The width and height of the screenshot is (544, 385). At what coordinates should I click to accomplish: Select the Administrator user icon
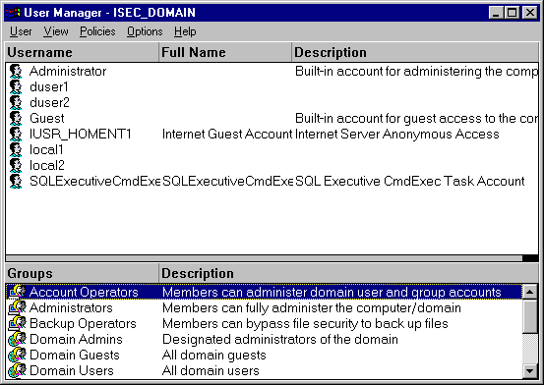[x=16, y=71]
